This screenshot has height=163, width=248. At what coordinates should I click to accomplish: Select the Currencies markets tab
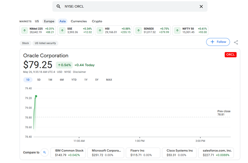point(79,21)
